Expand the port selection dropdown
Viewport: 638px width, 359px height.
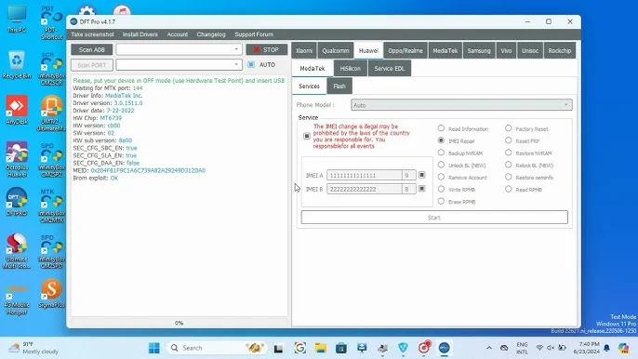179,65
